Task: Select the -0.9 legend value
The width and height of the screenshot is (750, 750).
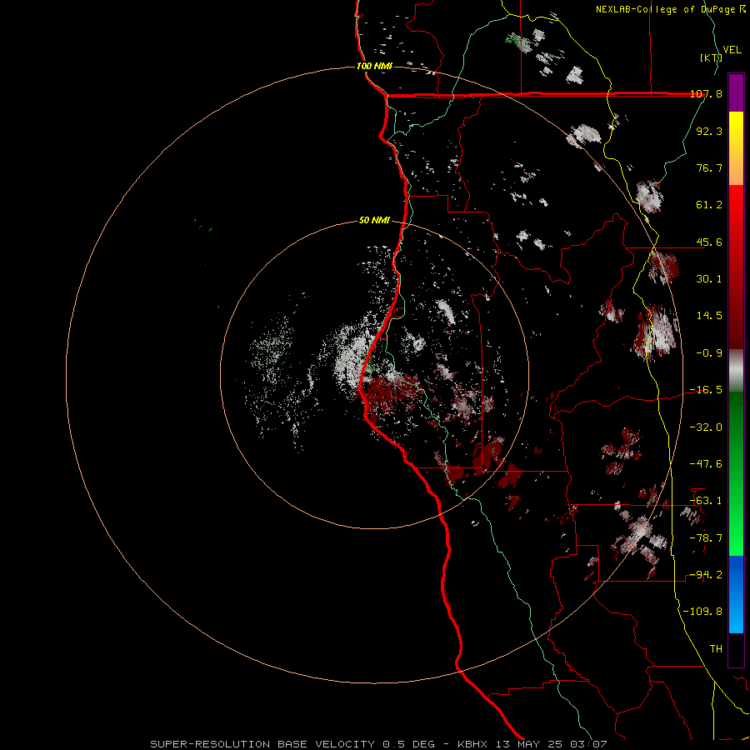Action: [709, 353]
